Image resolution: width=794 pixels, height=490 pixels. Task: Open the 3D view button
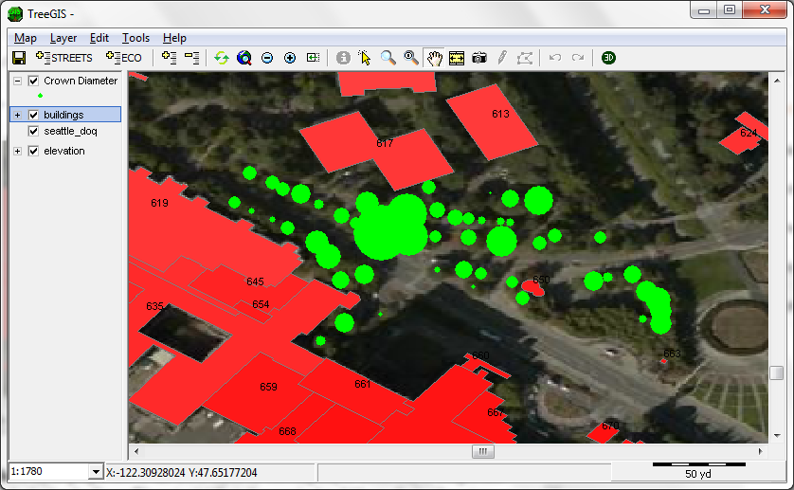coord(608,58)
